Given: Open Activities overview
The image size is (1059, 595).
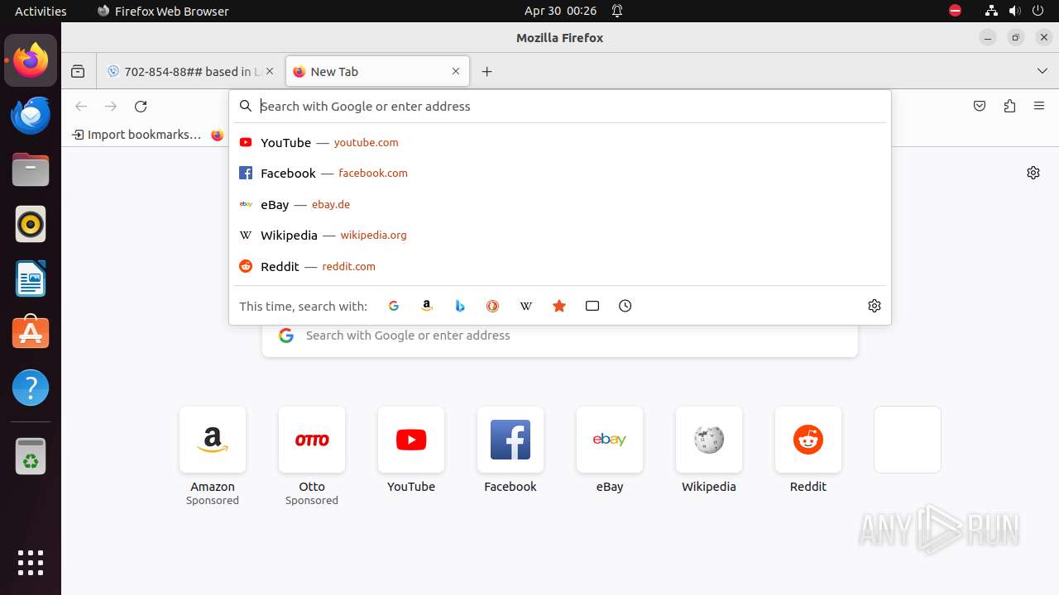Looking at the screenshot, I should [x=41, y=11].
